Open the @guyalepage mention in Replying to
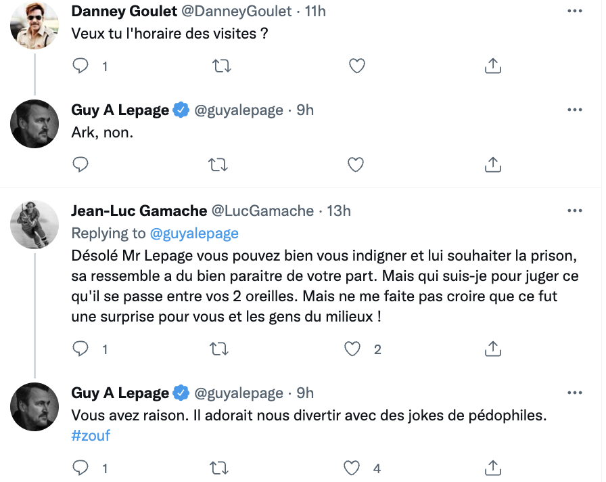606x482 pixels. click(194, 234)
